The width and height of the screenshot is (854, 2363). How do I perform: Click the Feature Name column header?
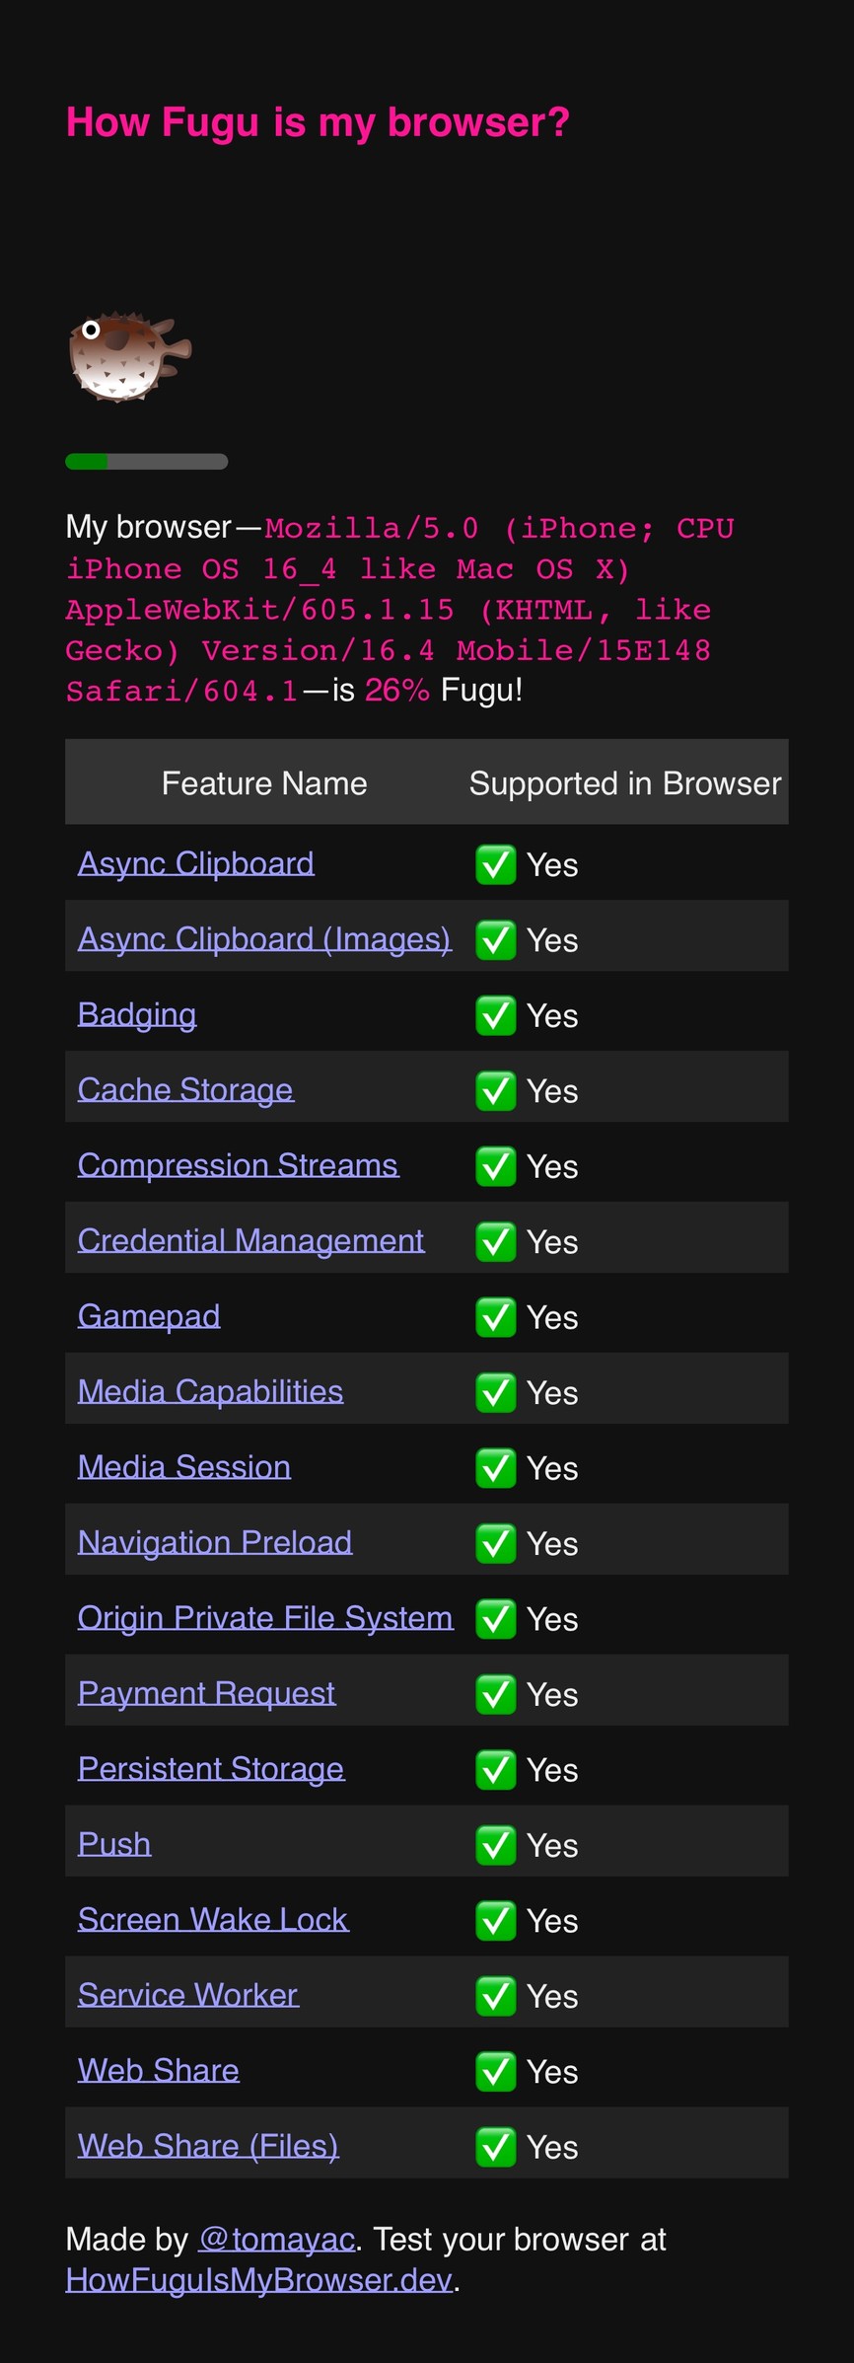264,783
